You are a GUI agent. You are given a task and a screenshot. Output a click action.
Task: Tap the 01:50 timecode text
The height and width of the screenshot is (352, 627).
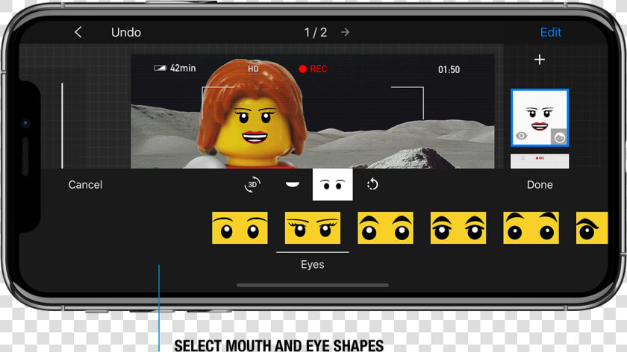coord(449,69)
